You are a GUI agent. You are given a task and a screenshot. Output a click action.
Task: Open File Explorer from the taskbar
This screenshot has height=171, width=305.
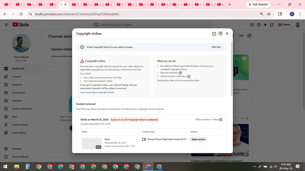17,166
